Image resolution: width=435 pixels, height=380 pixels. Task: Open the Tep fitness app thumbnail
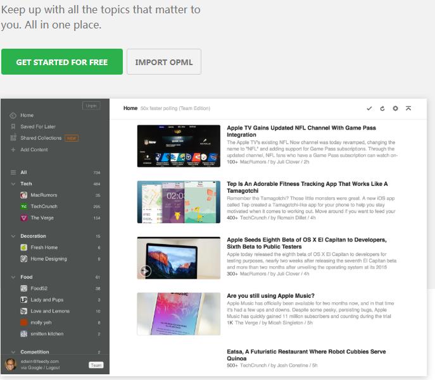[x=179, y=202]
